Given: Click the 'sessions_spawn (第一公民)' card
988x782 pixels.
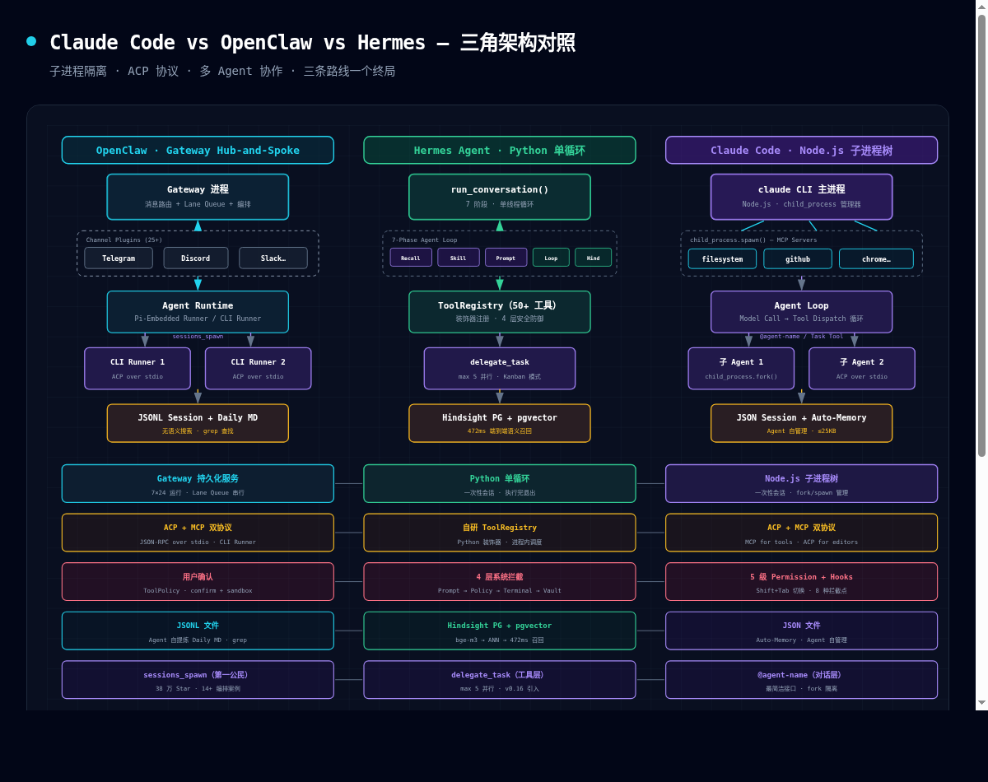Looking at the screenshot, I should (x=198, y=680).
